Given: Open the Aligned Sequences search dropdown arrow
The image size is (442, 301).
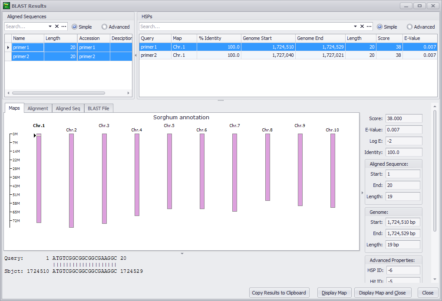Looking at the screenshot, I should [50, 27].
